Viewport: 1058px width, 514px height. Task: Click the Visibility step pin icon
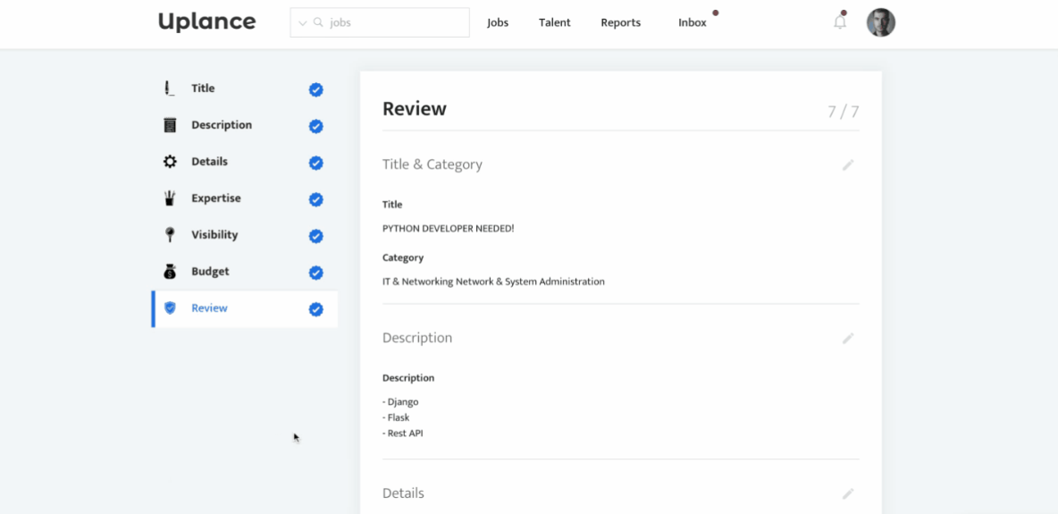170,234
